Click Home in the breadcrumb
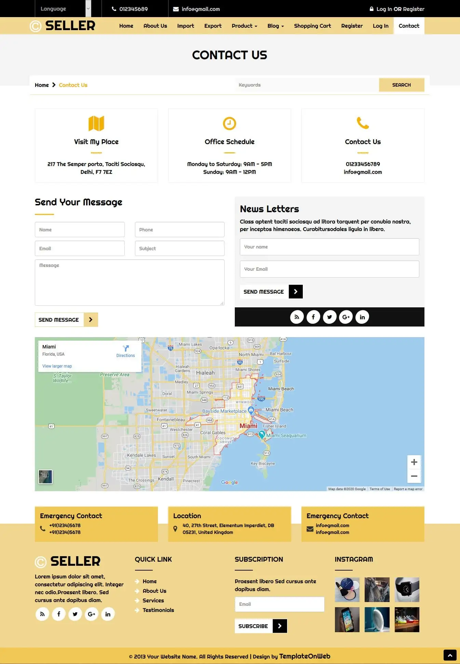Screen dimensions: 460x664 coord(42,85)
